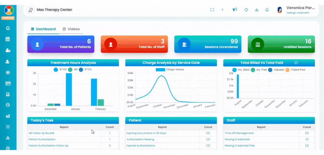
Task: Open the cluster settings sidebar icon
Action: pos(8,138)
